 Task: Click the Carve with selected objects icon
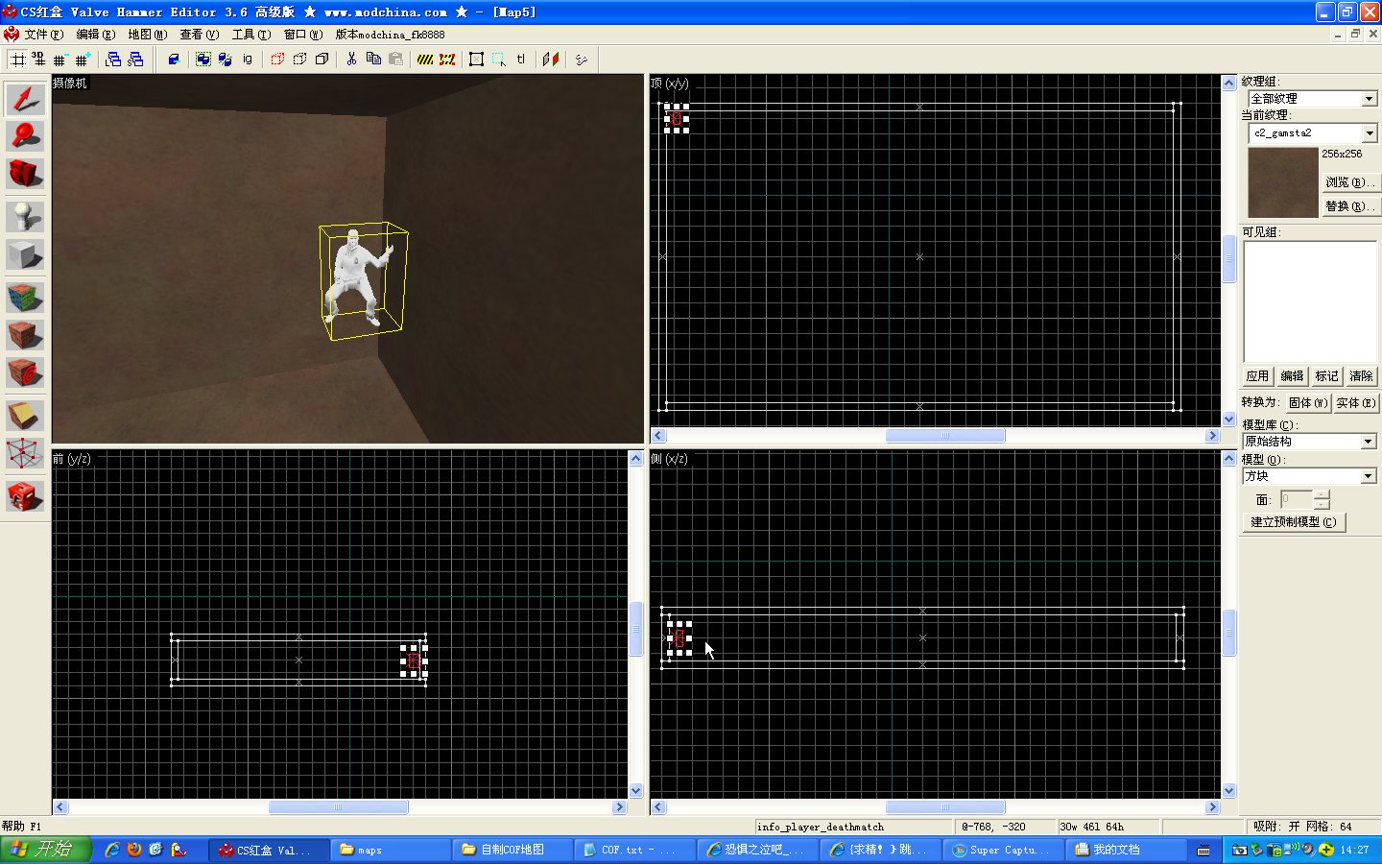174,60
